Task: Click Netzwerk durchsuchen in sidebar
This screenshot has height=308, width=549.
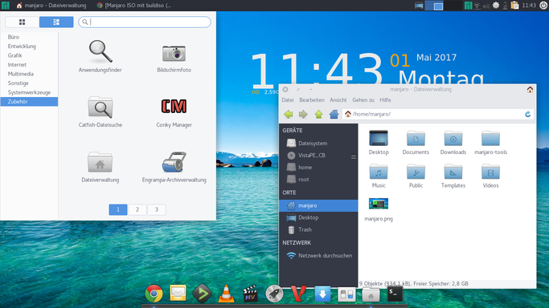Action: (x=326, y=256)
